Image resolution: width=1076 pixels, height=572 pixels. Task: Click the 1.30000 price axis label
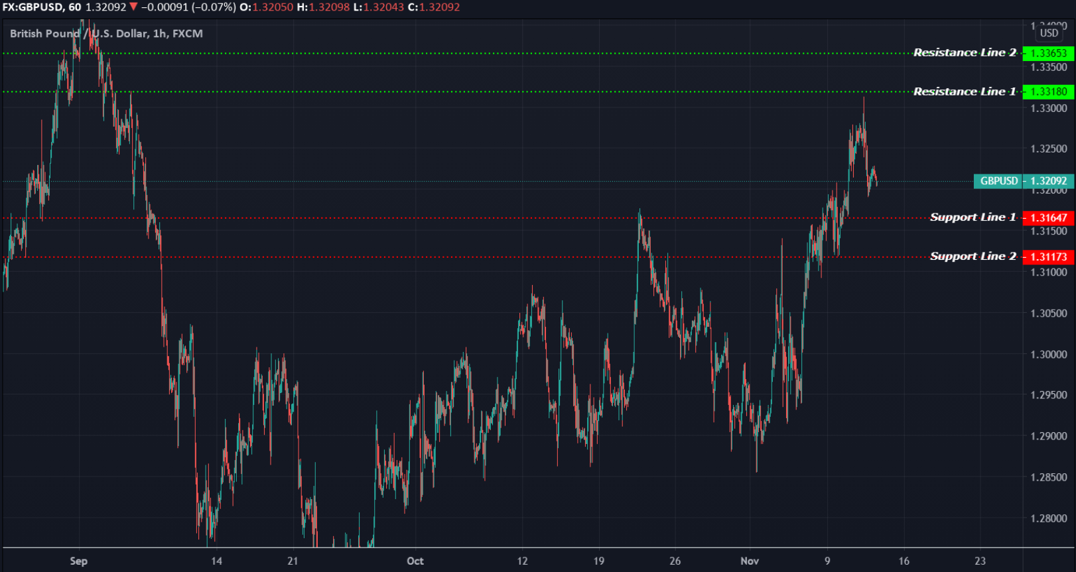point(1049,355)
